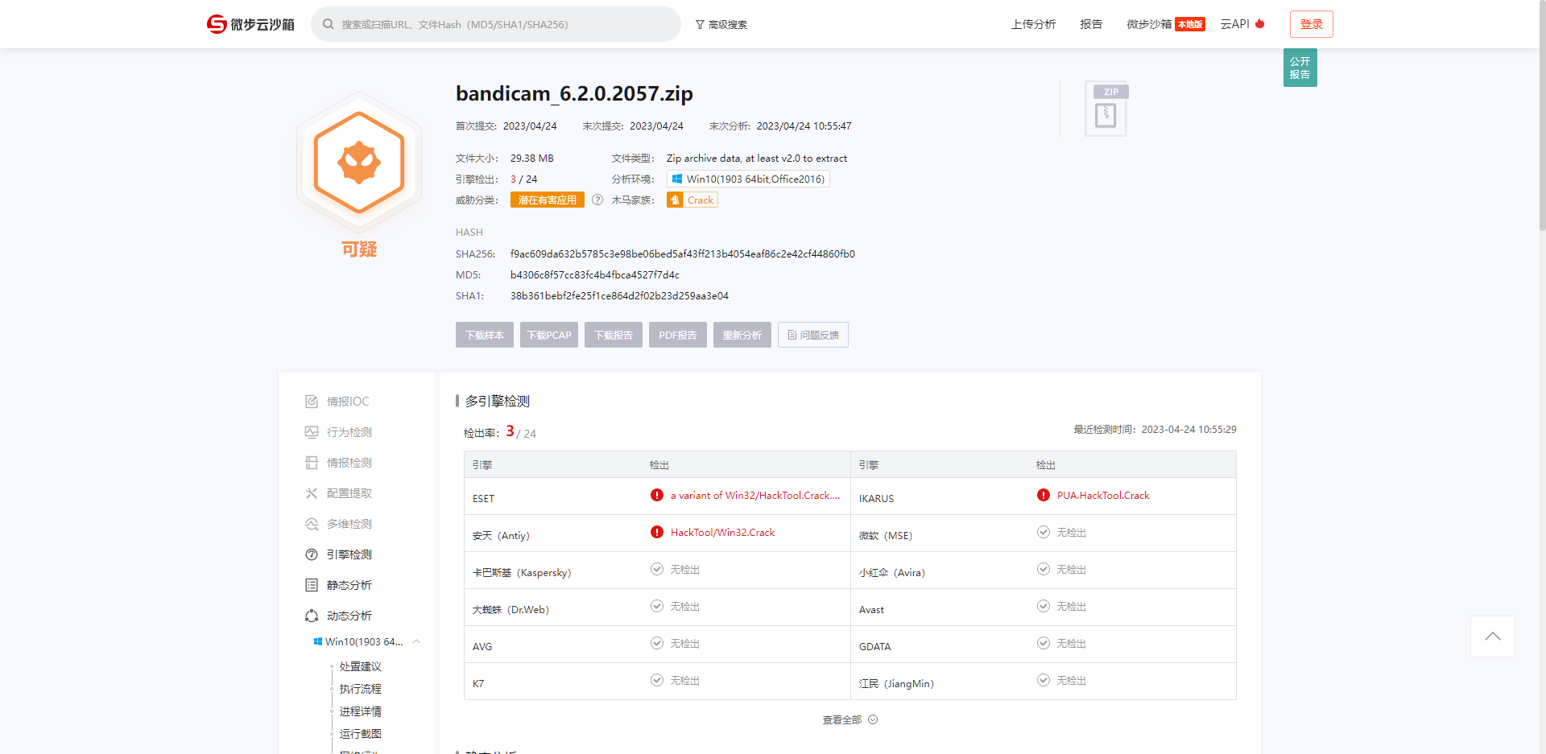Open 动态分析 section in sidebar
This screenshot has height=754, width=1546.
(x=349, y=616)
